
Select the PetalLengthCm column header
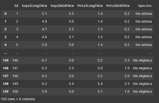[90, 6]
